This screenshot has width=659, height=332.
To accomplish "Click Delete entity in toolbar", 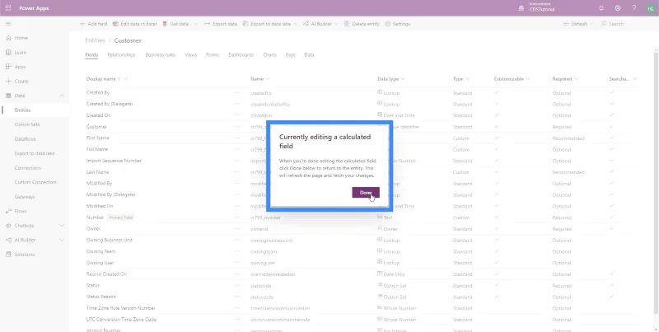I will click(362, 24).
